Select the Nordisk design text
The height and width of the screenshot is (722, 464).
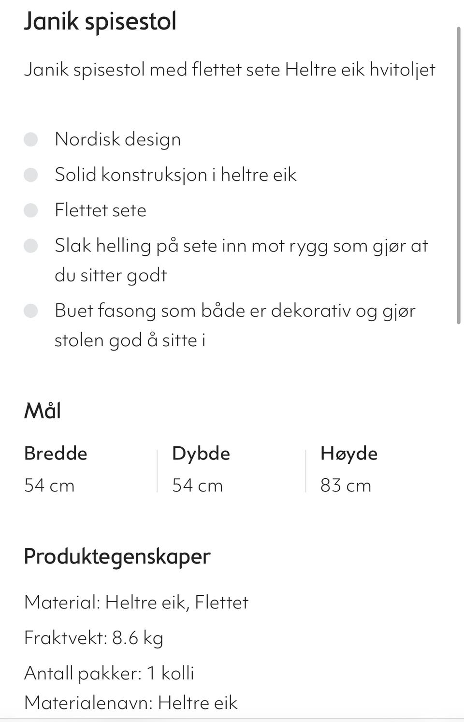coord(117,139)
